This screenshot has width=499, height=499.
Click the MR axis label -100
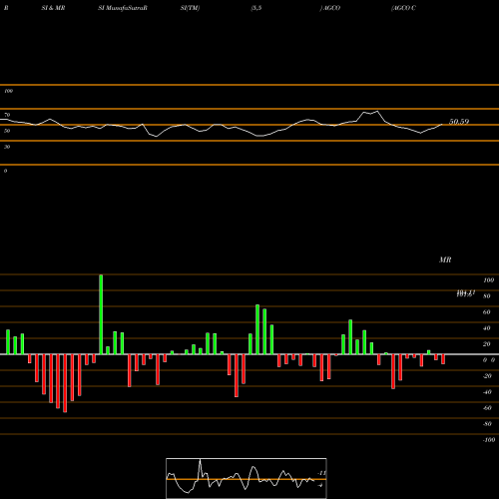[x=489, y=440]
